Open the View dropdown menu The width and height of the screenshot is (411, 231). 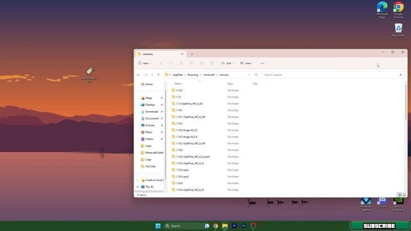pos(247,64)
